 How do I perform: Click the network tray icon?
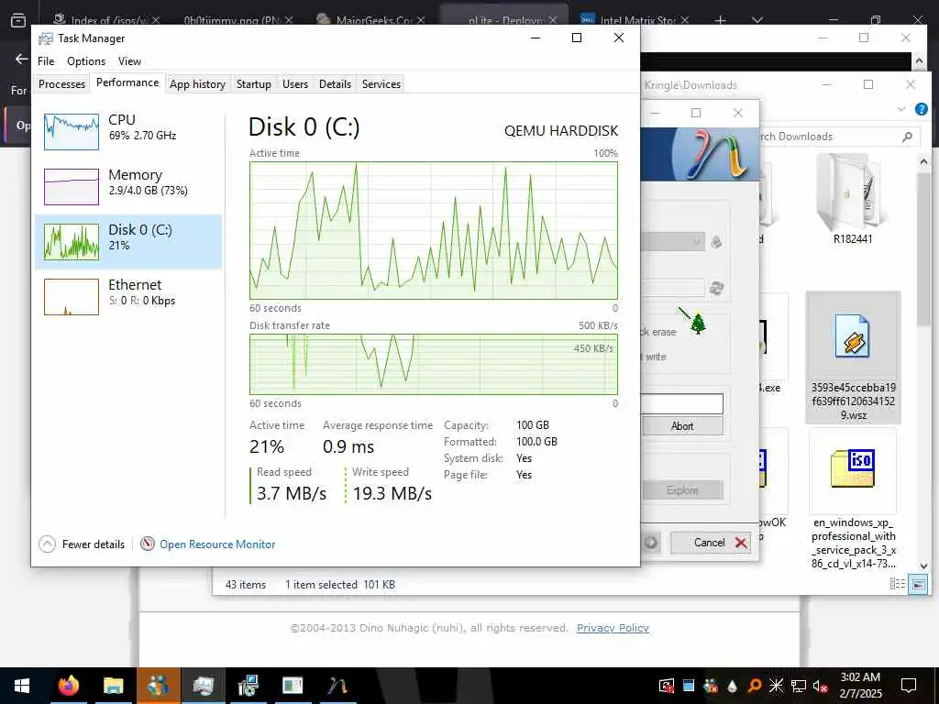click(799, 686)
